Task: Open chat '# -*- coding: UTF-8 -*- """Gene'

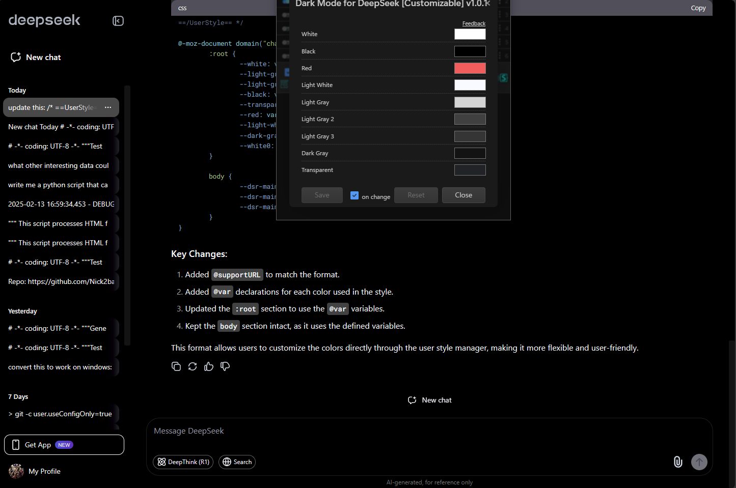Action: click(x=61, y=328)
